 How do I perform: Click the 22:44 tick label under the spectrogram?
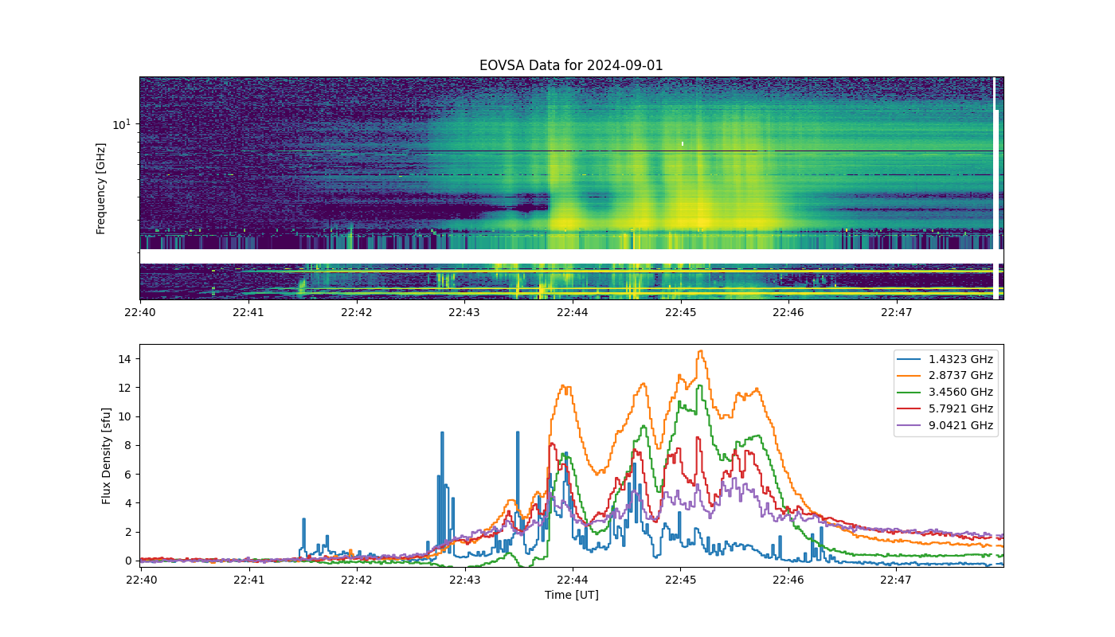point(572,312)
